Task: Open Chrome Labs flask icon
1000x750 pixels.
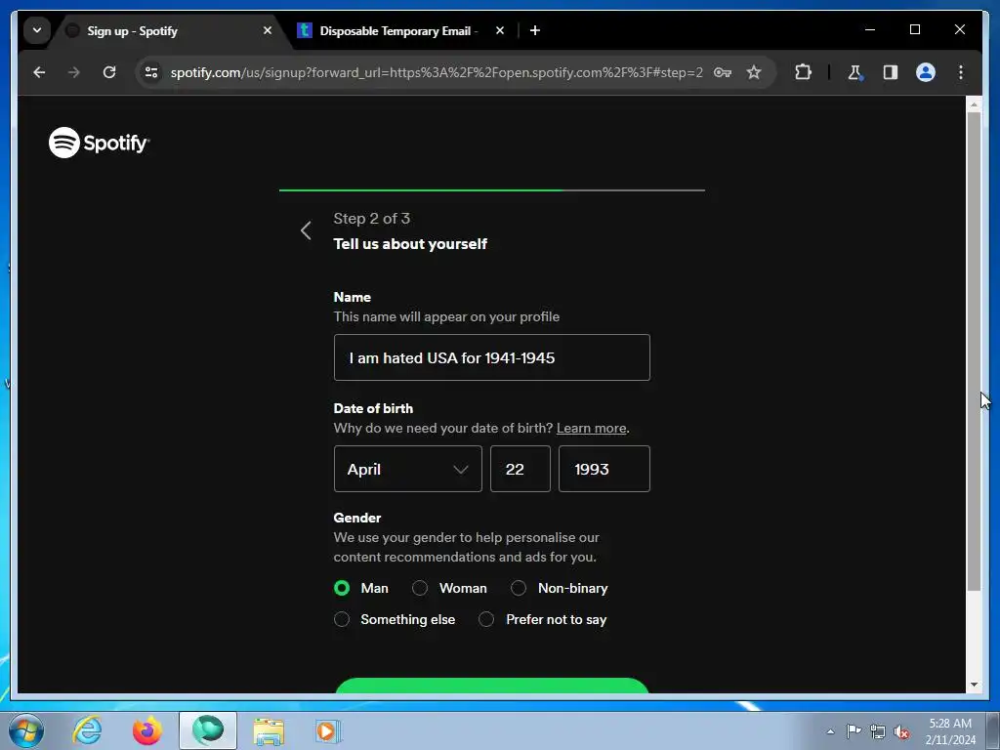Action: [855, 72]
